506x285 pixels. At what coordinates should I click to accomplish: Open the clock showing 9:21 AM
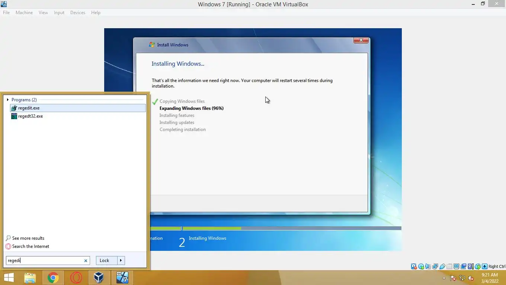[x=490, y=278]
